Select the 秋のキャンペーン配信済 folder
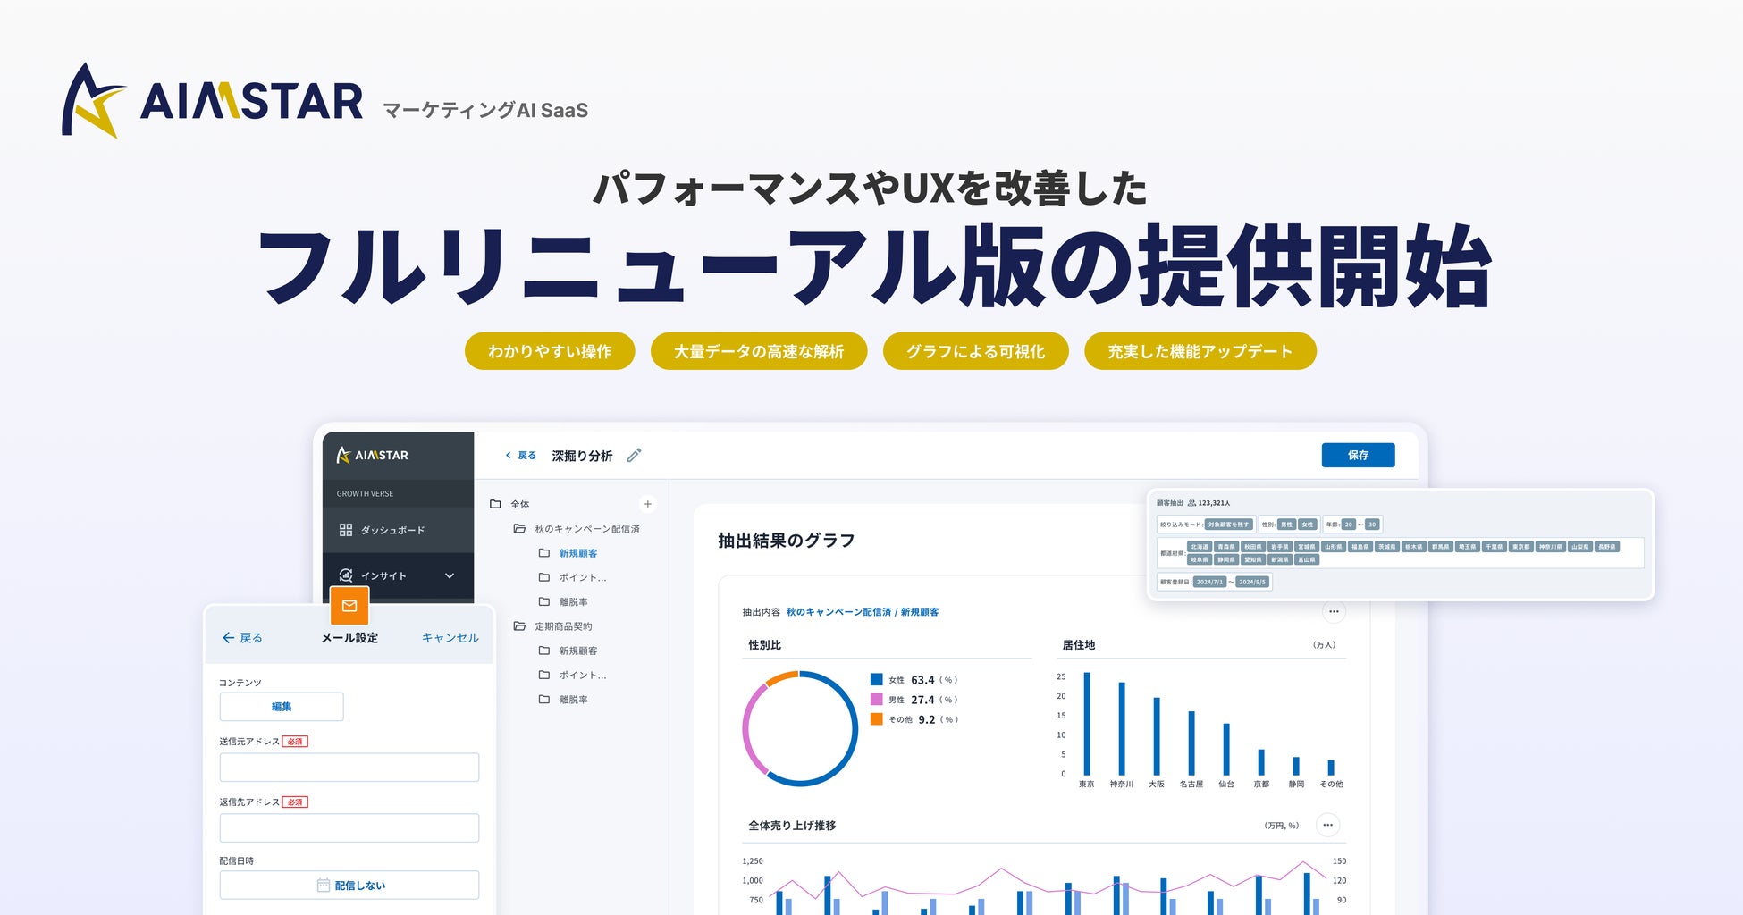Screen dimensions: 1743x915 tap(587, 529)
